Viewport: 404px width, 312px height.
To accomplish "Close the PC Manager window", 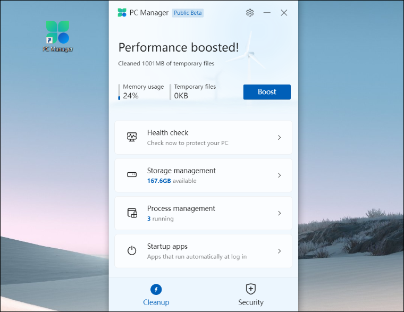I will click(284, 13).
